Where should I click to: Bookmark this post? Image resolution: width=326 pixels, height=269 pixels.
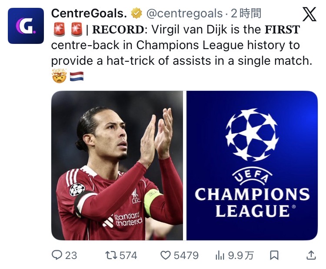click(x=274, y=255)
